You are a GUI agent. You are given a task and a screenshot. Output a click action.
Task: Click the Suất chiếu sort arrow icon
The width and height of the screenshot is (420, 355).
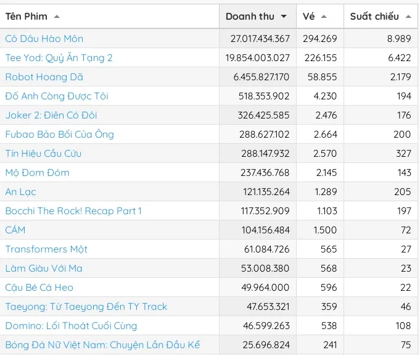click(x=408, y=17)
